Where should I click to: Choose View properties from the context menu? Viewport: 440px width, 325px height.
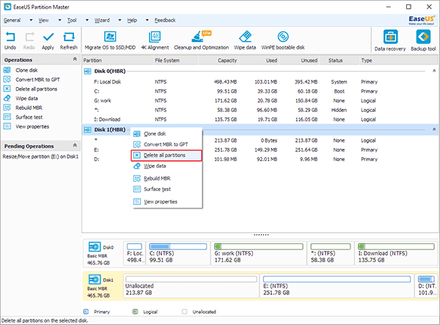click(x=166, y=202)
